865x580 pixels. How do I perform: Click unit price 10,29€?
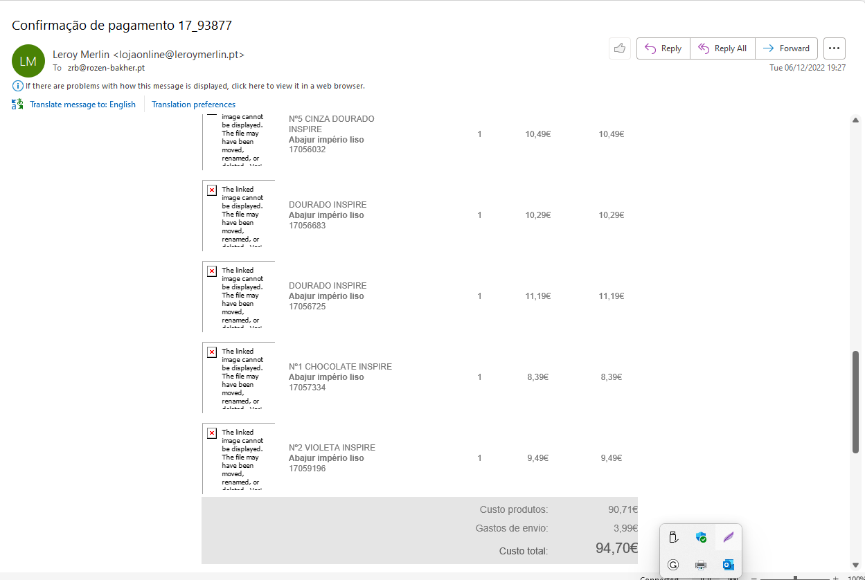point(538,215)
